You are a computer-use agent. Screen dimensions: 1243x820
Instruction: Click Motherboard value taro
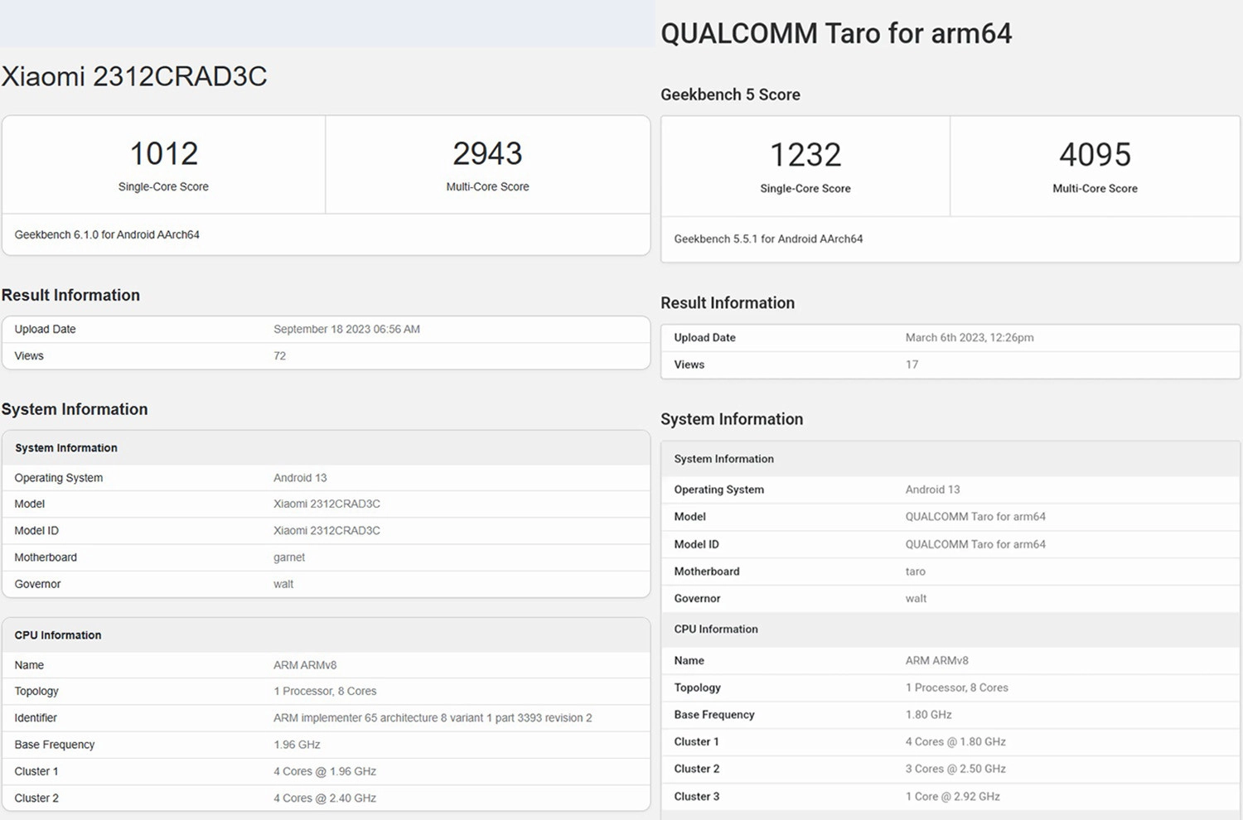[916, 572]
